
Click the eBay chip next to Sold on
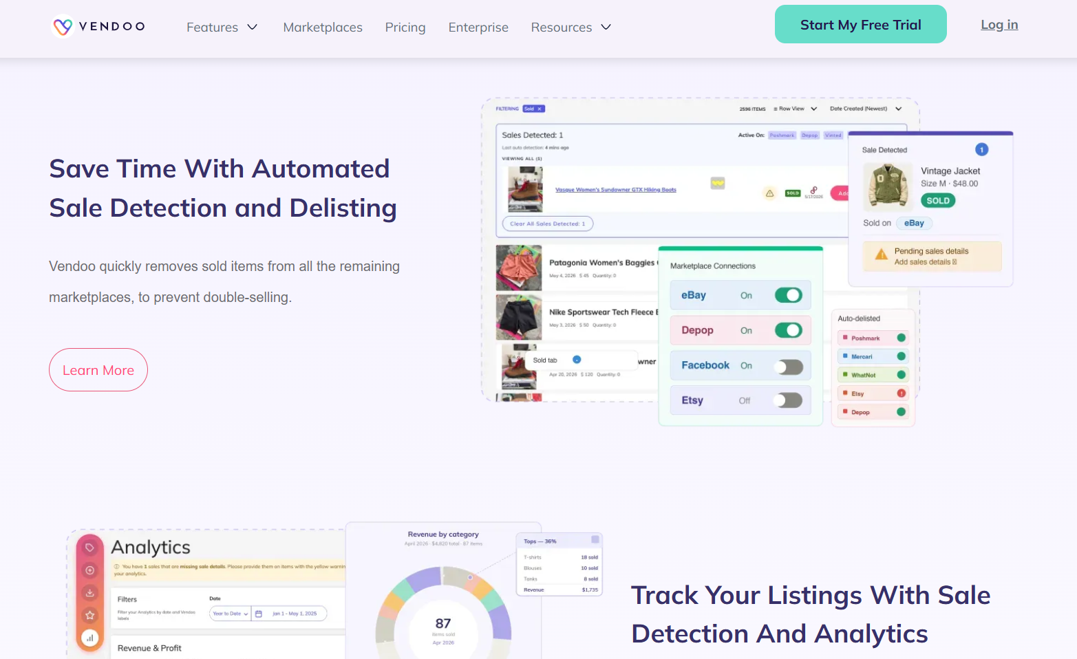tap(914, 223)
